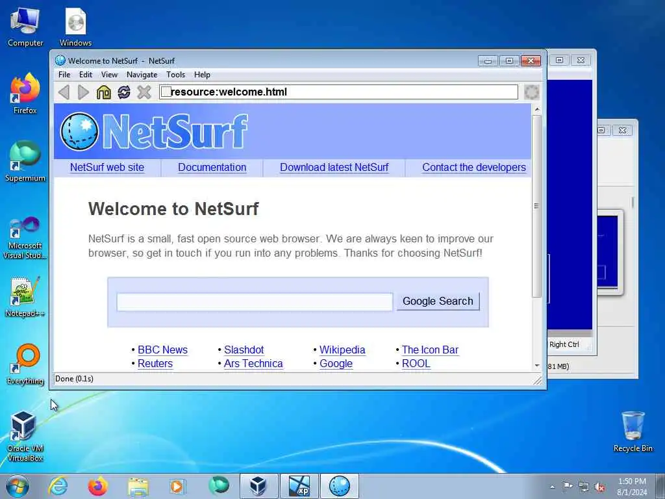Select the Oracle VM VirtualBox desktop shortcut
The height and width of the screenshot is (499, 665).
pyautogui.click(x=25, y=436)
